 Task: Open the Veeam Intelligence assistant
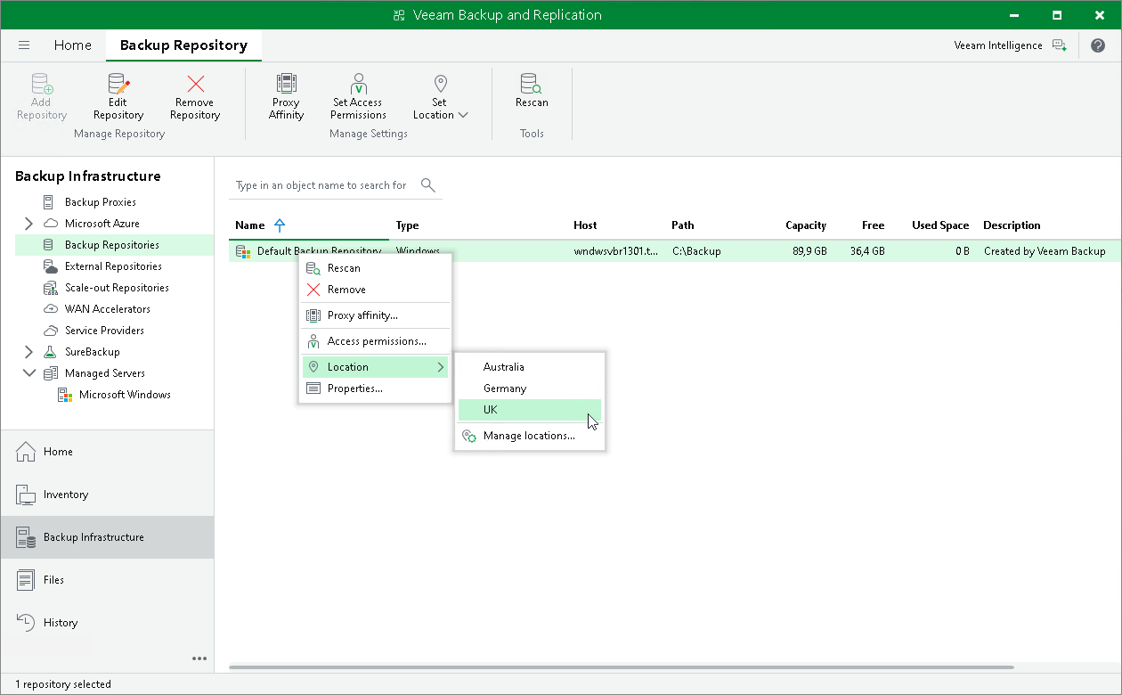pos(1010,45)
